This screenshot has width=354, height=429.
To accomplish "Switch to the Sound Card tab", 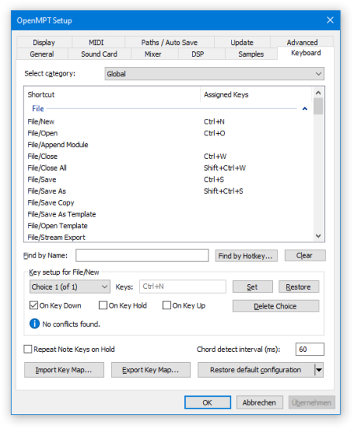I will [99, 54].
